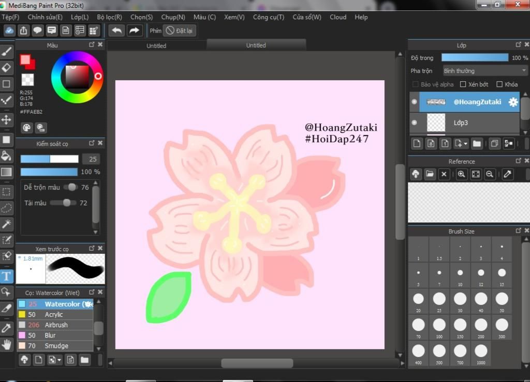Click the Redo arrow in the top toolbar
This screenshot has width=530, height=382.
pos(135,30)
